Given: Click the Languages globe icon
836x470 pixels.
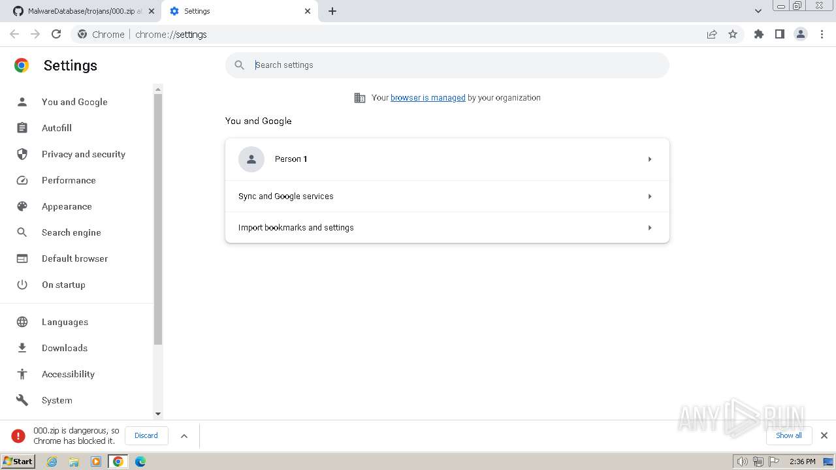Looking at the screenshot, I should [x=22, y=322].
